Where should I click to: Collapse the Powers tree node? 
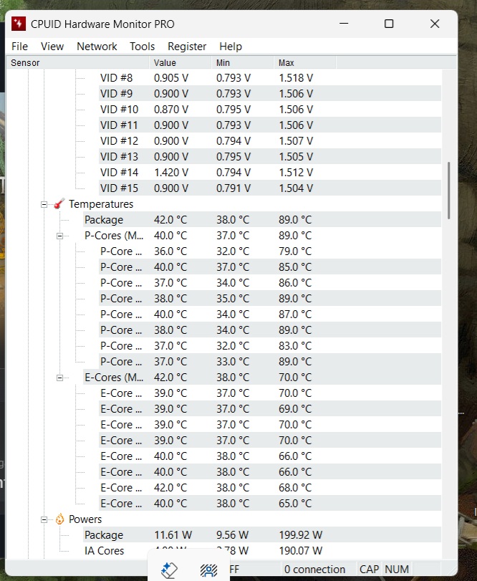[x=44, y=519]
